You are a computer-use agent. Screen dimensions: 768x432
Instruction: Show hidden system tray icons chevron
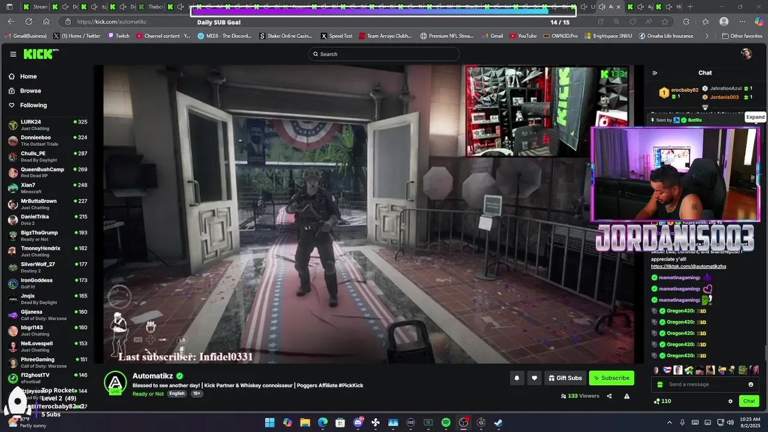[x=670, y=422]
